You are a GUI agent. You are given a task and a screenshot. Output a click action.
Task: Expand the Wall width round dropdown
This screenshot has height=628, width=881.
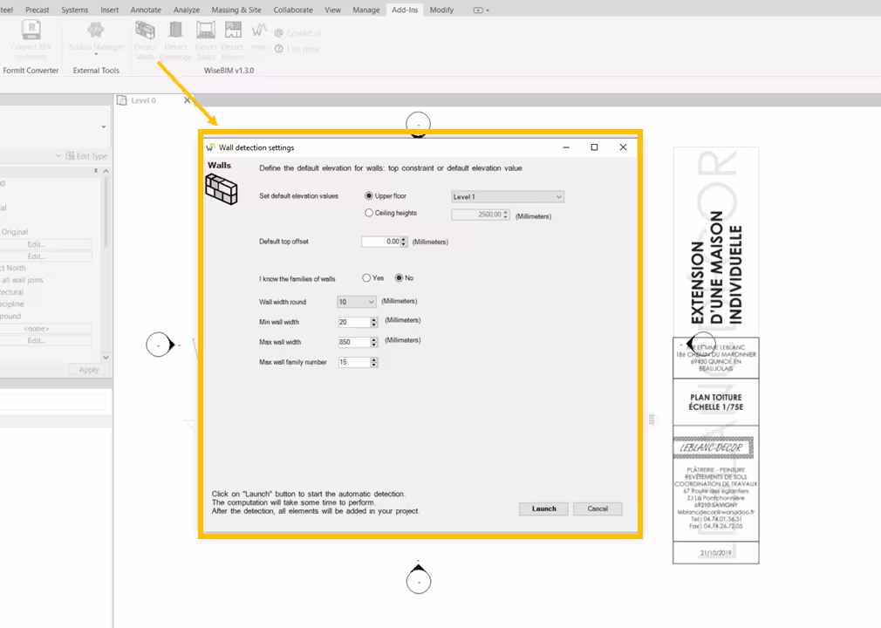point(356,302)
